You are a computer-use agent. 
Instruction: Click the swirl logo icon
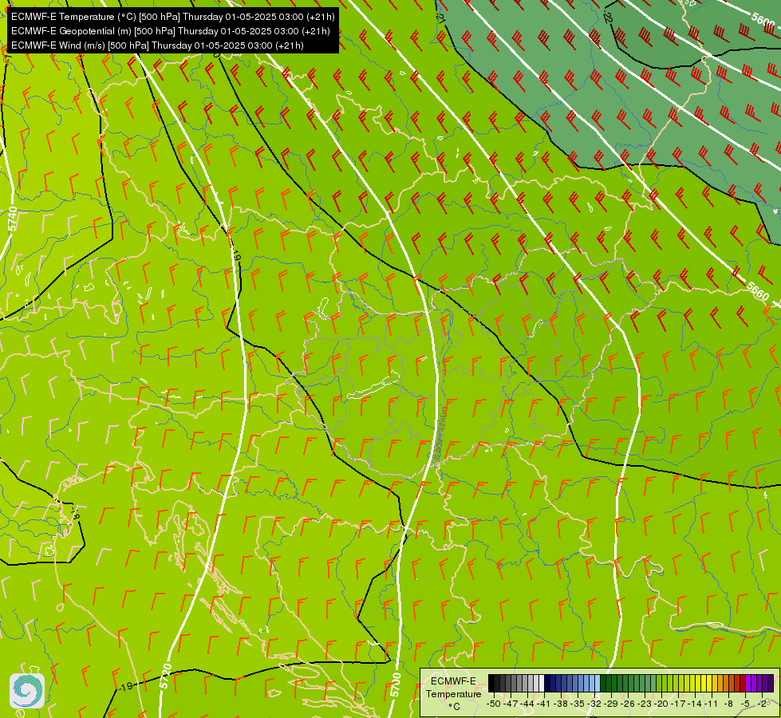pyautogui.click(x=27, y=691)
